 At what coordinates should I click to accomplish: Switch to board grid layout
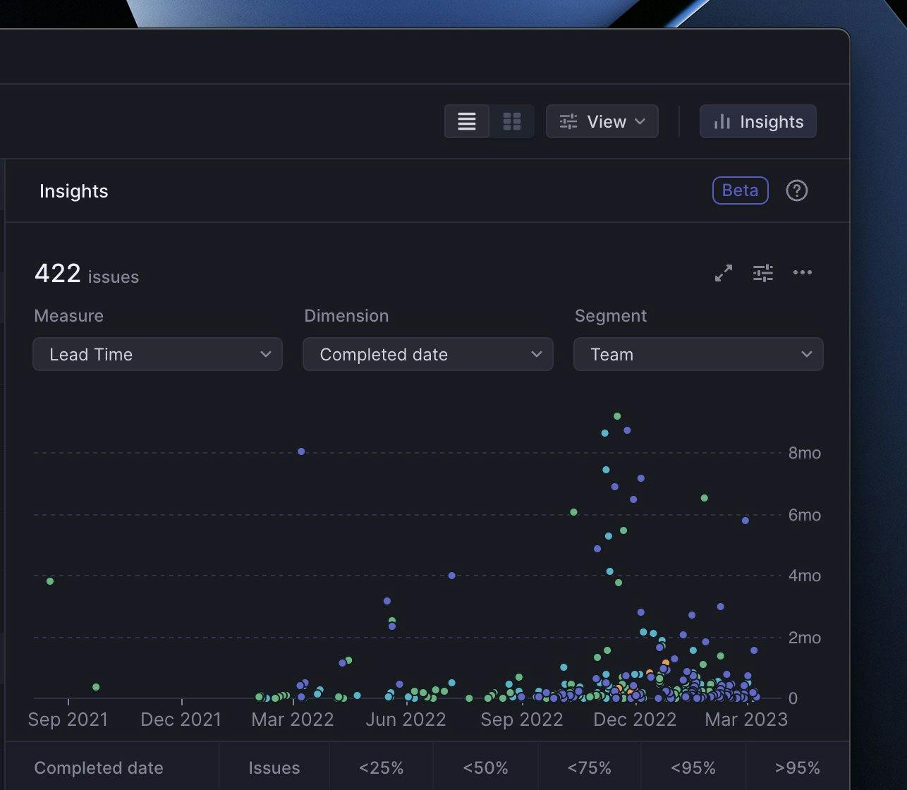tap(512, 121)
